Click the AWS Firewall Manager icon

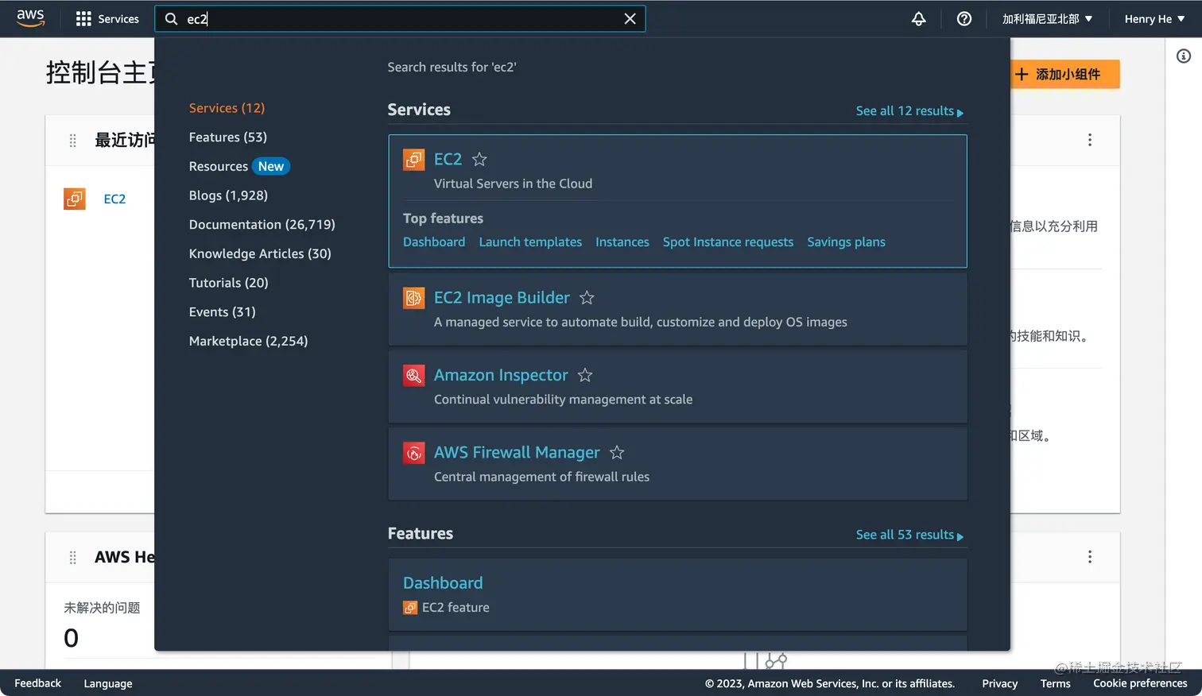(x=413, y=453)
